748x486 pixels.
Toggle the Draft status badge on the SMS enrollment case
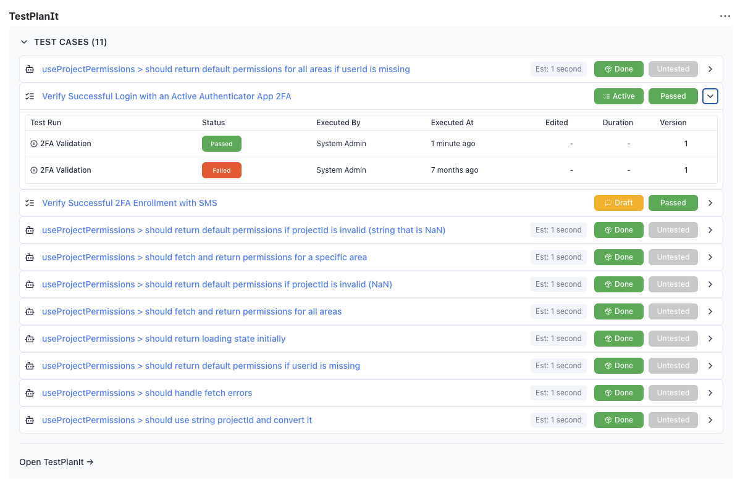tap(618, 203)
